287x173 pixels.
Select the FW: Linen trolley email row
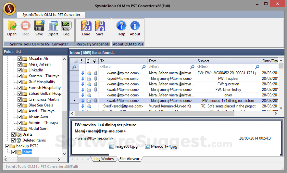click(x=174, y=90)
